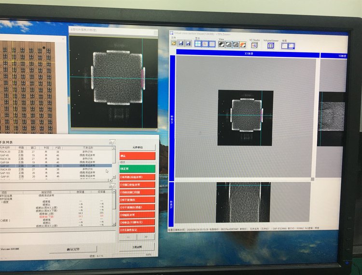
Task: Click the red 确认 button
Action: point(138,156)
